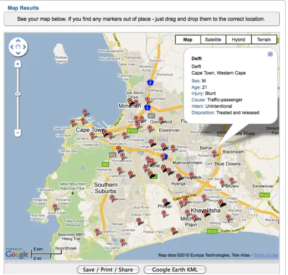Select the marker near Scott Estate
Screen dimensions: 288x275
[x=55, y=207]
